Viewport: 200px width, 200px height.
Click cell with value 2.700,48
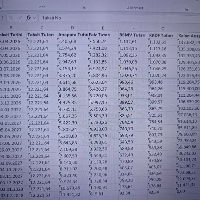point(104,168)
